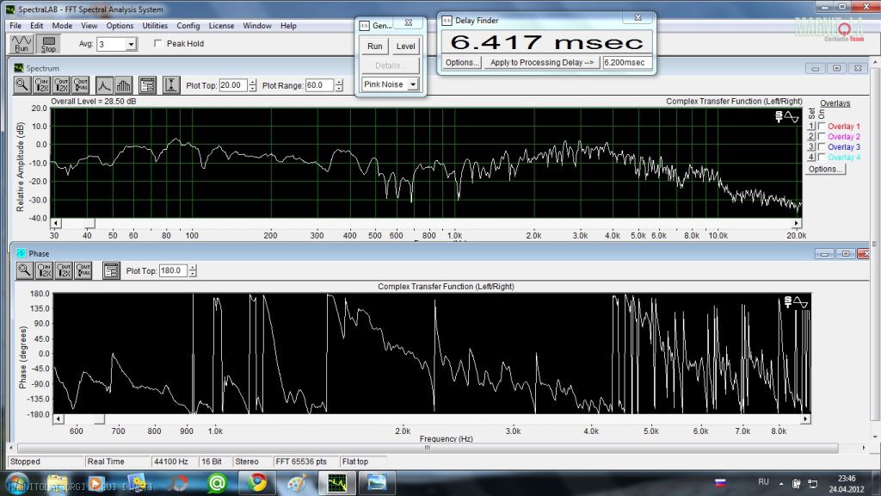Open the Utilities menu
The width and height of the screenshot is (881, 496).
(155, 26)
